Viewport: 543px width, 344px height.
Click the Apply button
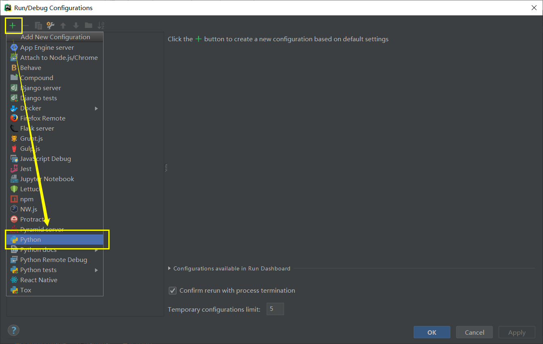(x=517, y=332)
